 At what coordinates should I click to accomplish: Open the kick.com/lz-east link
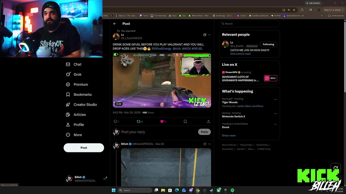(x=240, y=54)
